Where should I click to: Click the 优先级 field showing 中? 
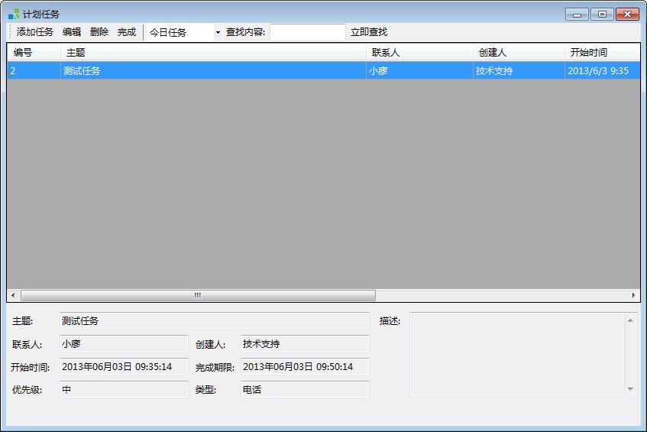[x=124, y=390]
